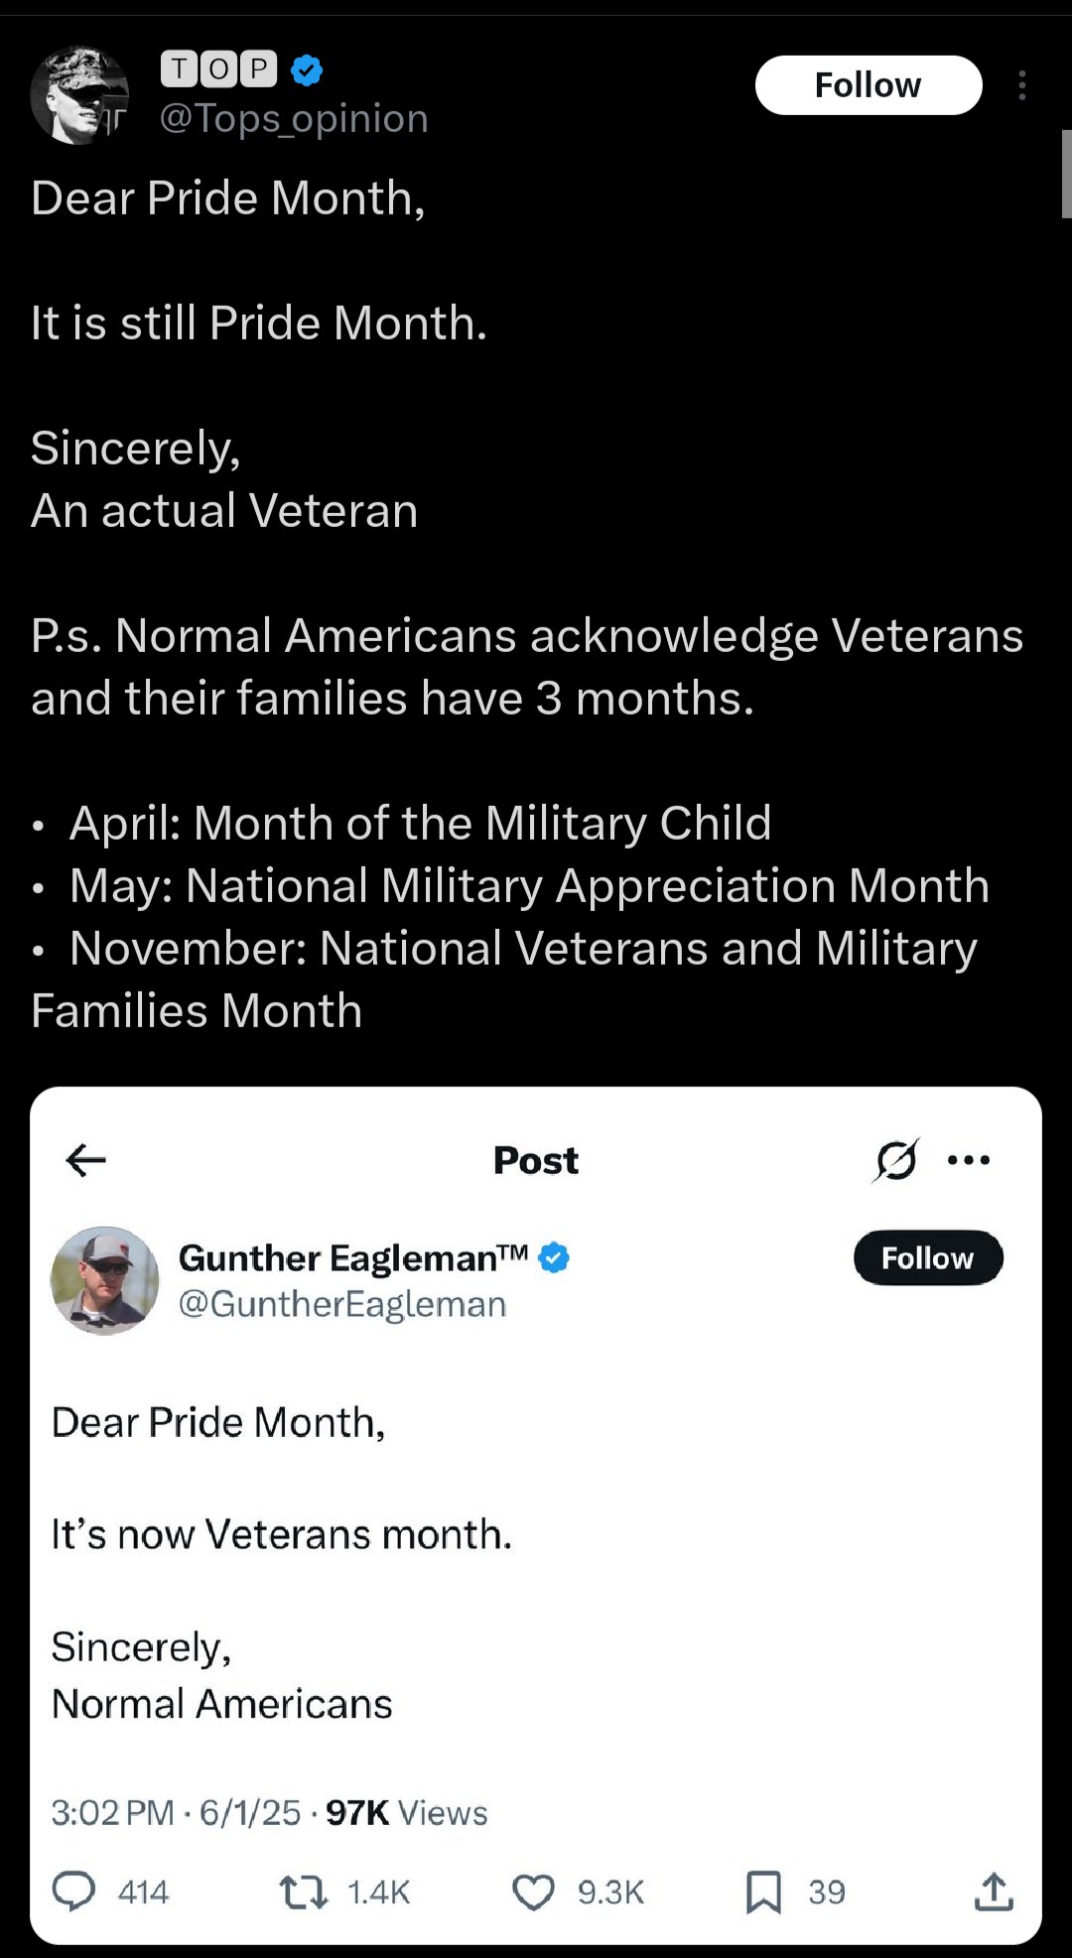Viewport: 1072px width, 1958px height.
Task: Open the quoted post timestamp 3:02 PM
Action: point(112,1813)
